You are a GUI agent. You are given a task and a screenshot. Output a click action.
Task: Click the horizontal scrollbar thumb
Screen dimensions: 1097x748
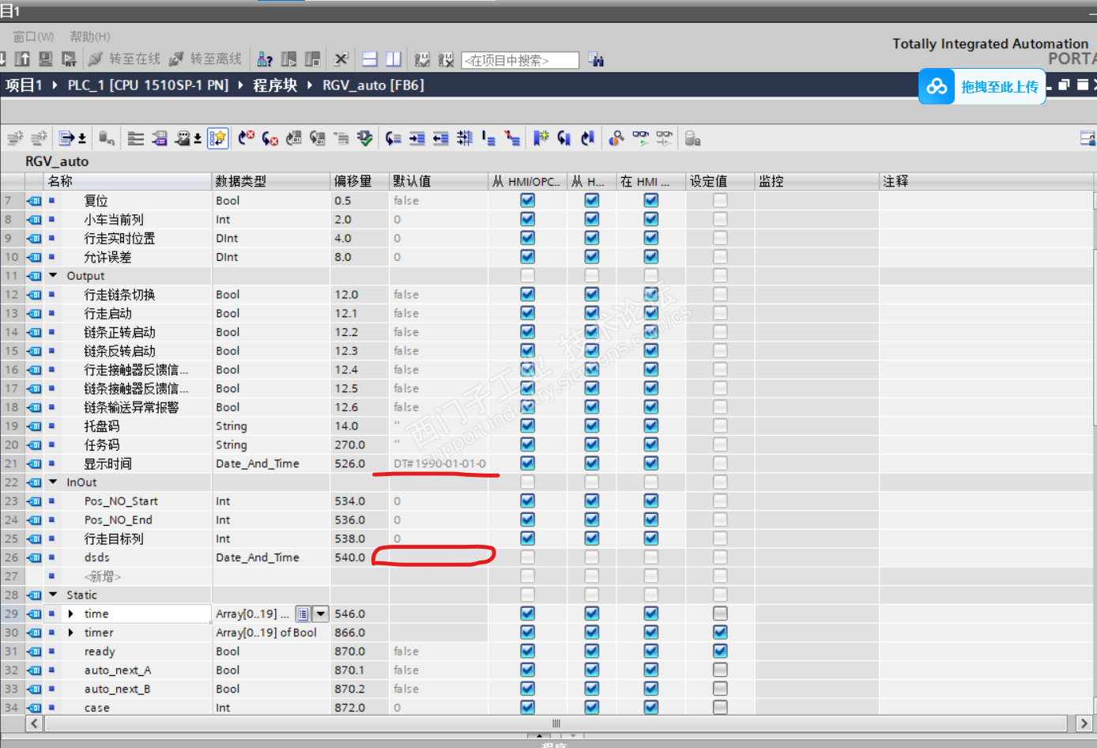point(556,723)
